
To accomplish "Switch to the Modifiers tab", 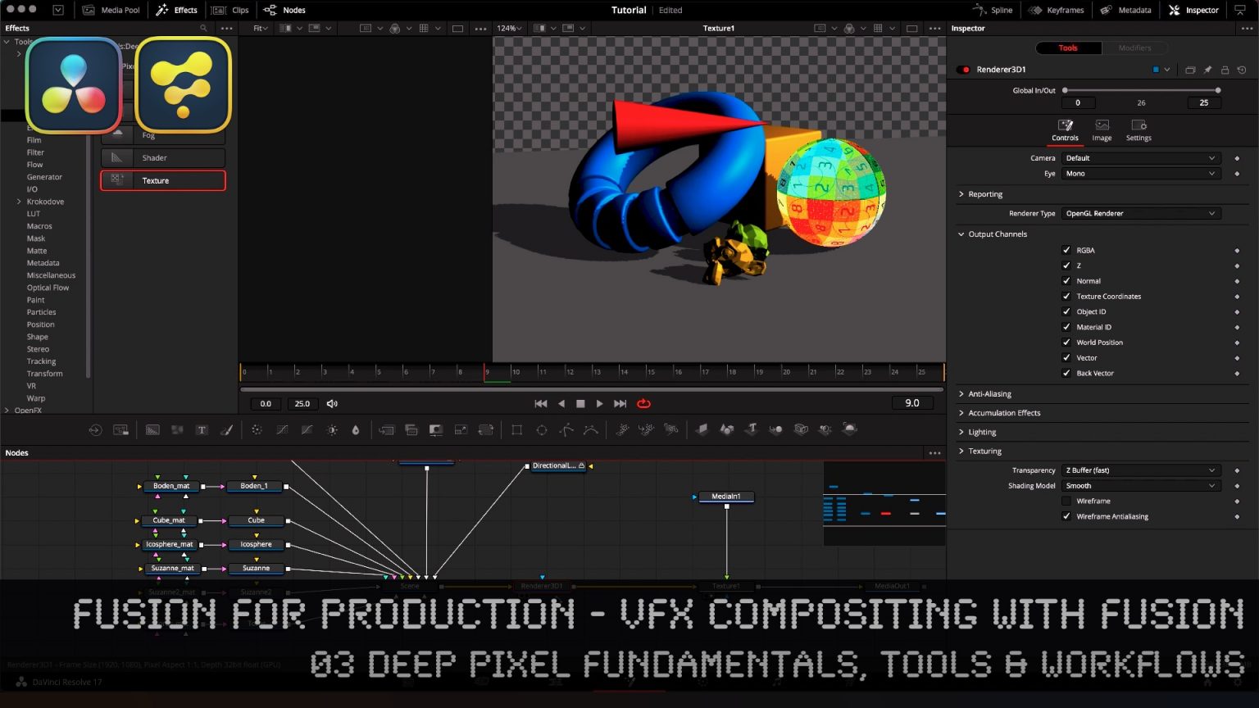I will (1136, 48).
